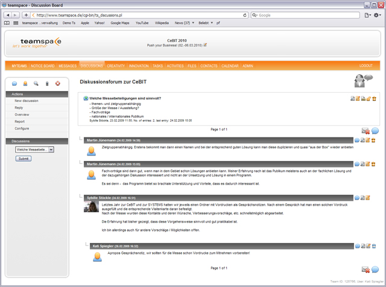
Task: Click the red lifebuoy help icon in sidebar
Action: (58, 83)
